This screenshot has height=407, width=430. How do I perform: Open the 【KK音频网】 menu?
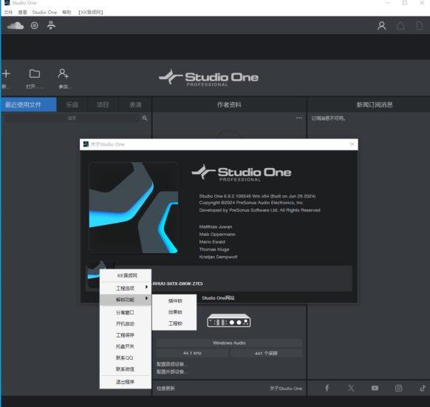click(x=91, y=13)
